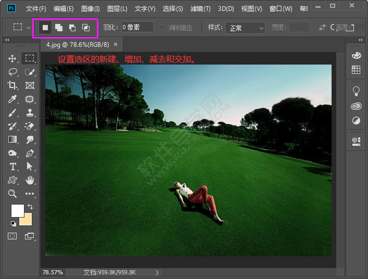Open the 滤镜(T) menu
The width and height of the screenshot is (368, 279).
[200, 9]
